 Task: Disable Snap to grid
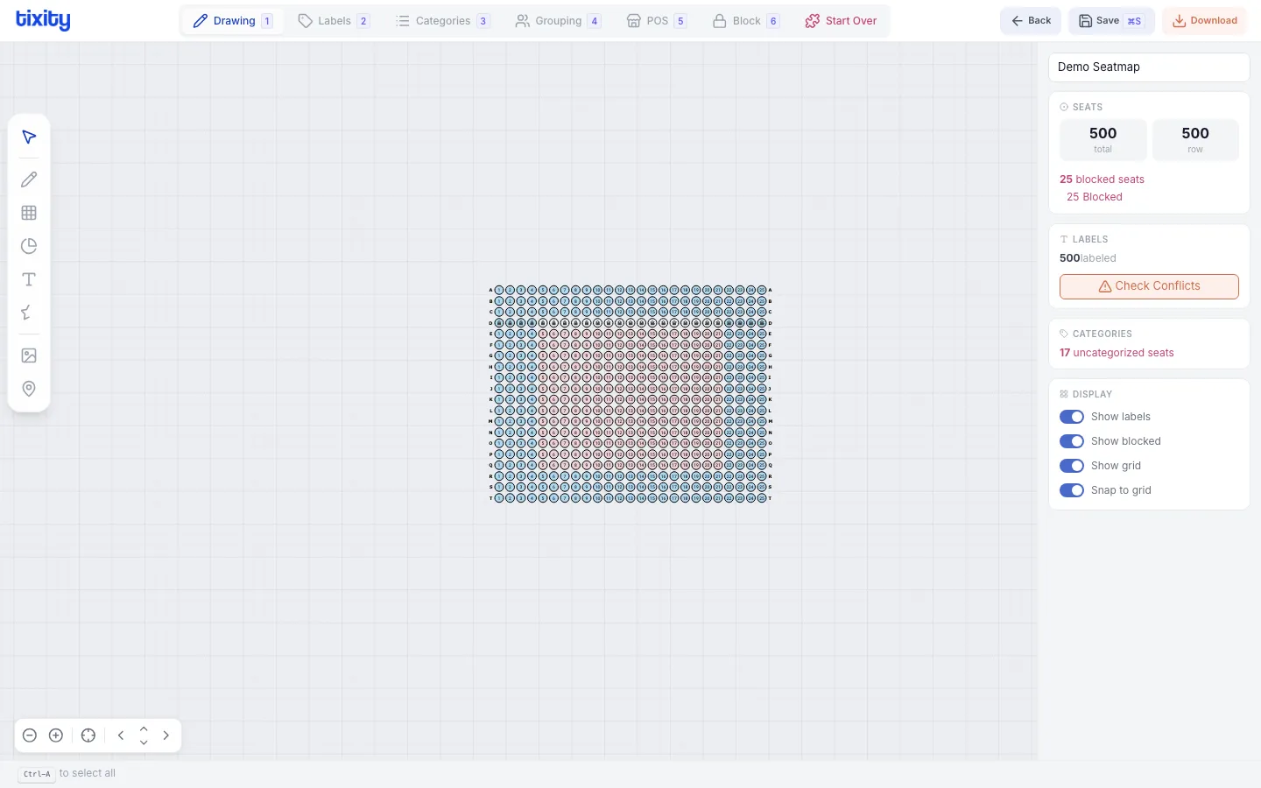(1072, 490)
